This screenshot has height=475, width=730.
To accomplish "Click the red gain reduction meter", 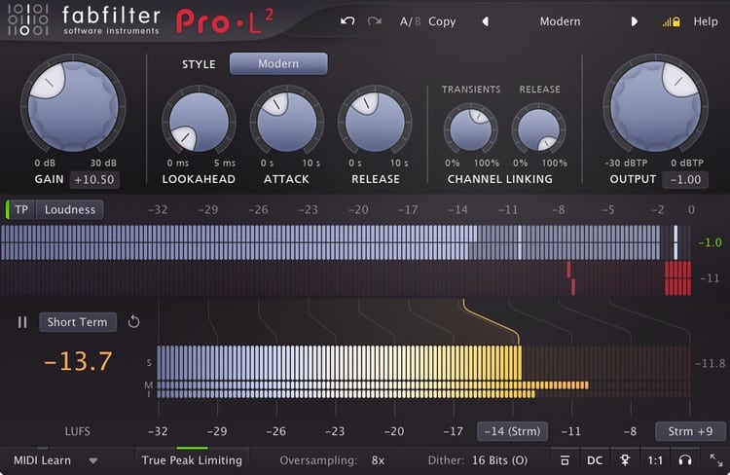I will tap(346, 278).
